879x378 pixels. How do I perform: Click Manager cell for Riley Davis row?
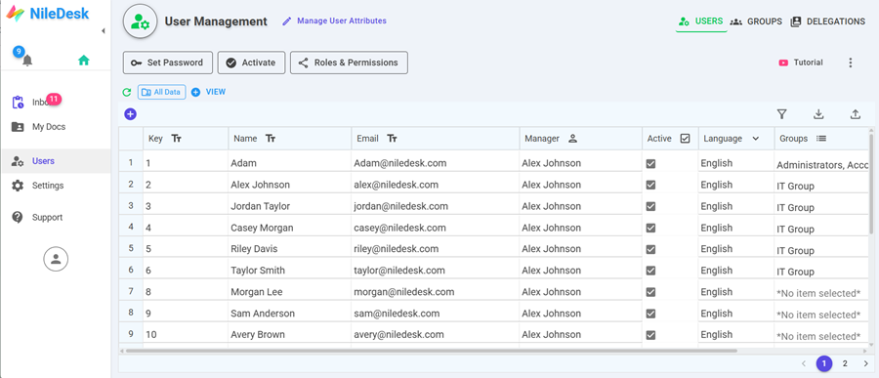tap(580, 249)
